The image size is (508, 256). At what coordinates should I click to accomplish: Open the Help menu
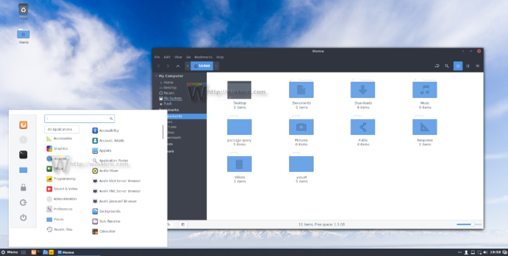pos(220,57)
